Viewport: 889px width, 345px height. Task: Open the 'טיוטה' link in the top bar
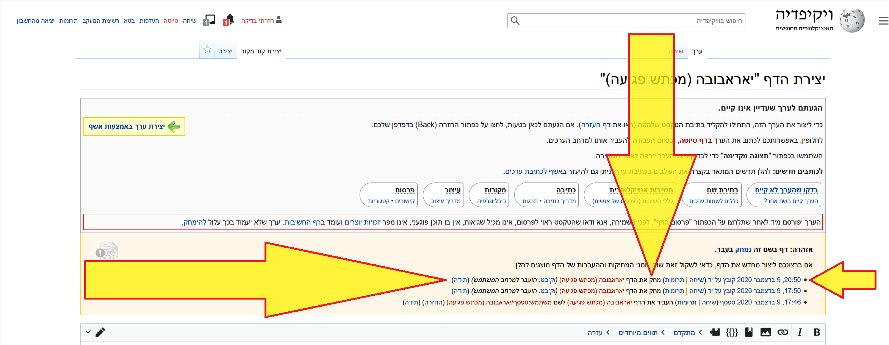[x=171, y=20]
